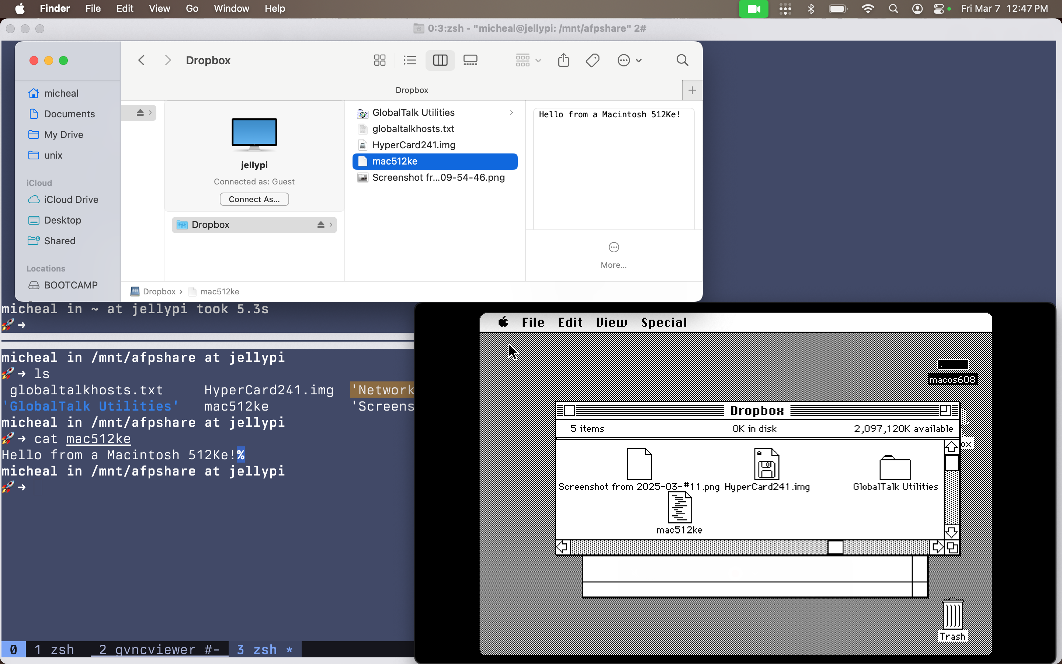1062x664 pixels.
Task: Open macOS Control Center toggle
Action: pyautogui.click(x=938, y=9)
